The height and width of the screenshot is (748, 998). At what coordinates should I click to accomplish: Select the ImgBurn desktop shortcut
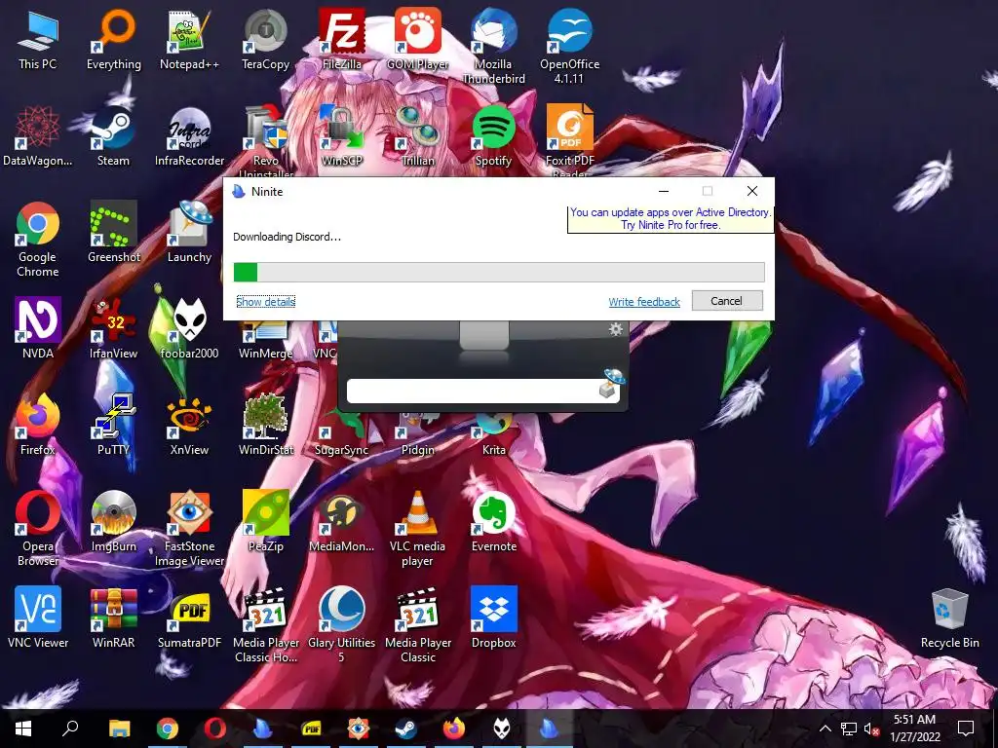(113, 522)
